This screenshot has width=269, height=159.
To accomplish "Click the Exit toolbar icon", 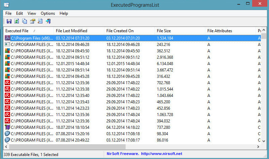I will click(x=48, y=21).
